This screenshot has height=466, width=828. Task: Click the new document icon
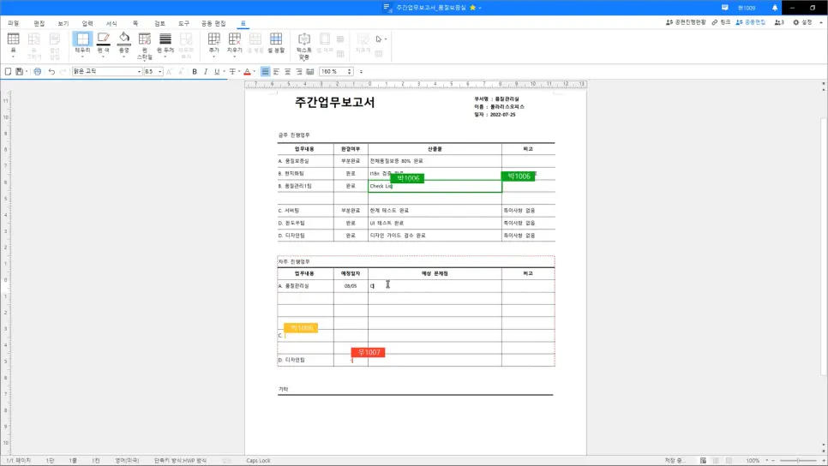8,71
